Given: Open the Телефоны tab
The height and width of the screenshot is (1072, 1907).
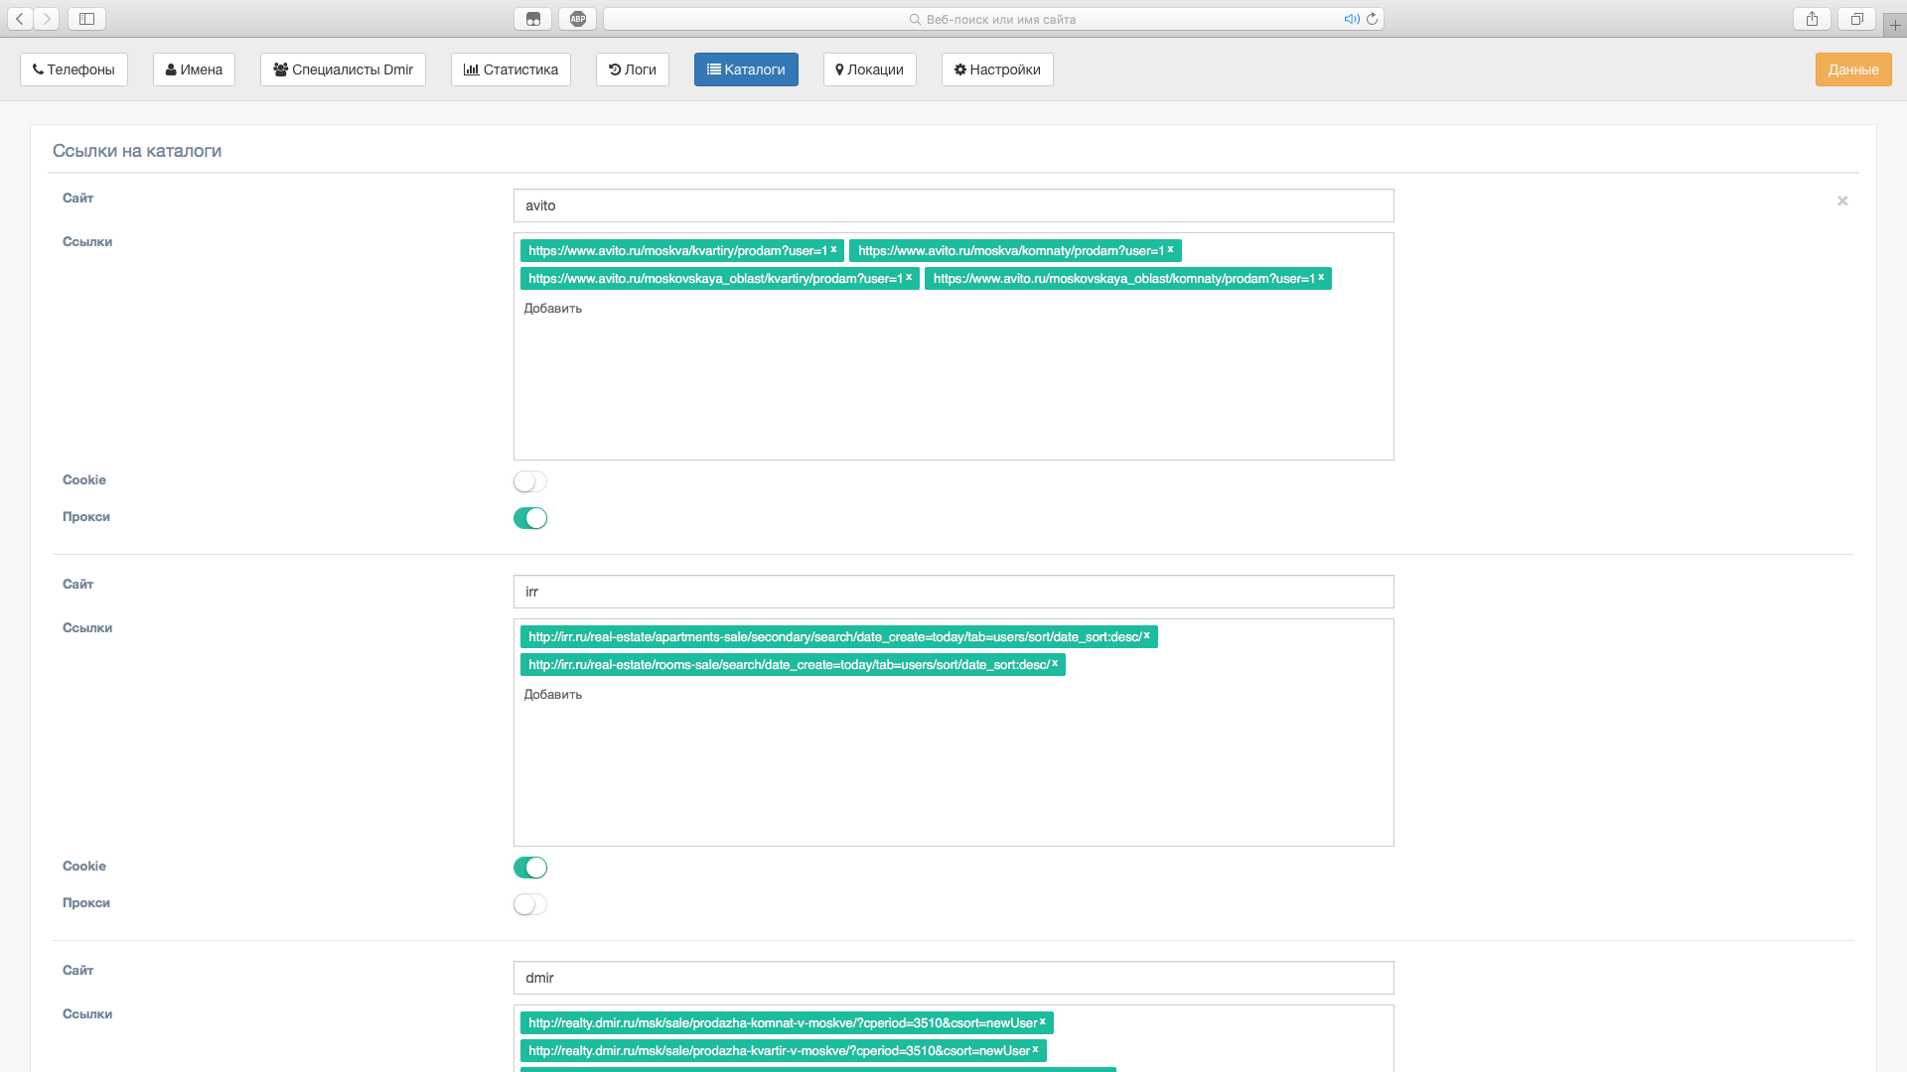Looking at the screenshot, I should click(73, 69).
